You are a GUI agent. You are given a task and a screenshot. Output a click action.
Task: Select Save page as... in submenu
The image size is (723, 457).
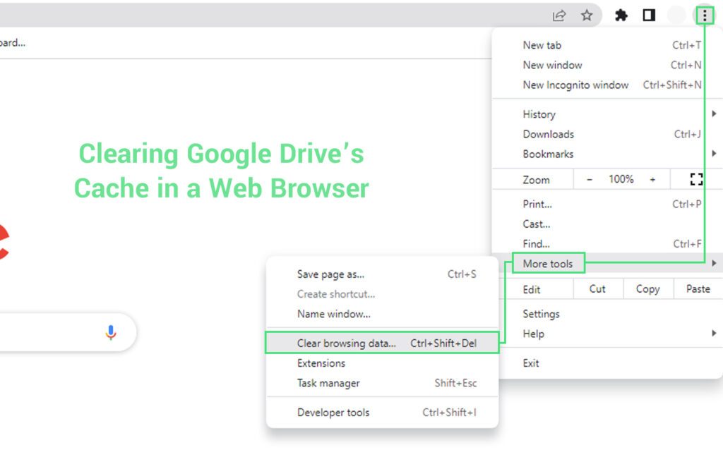click(382, 274)
